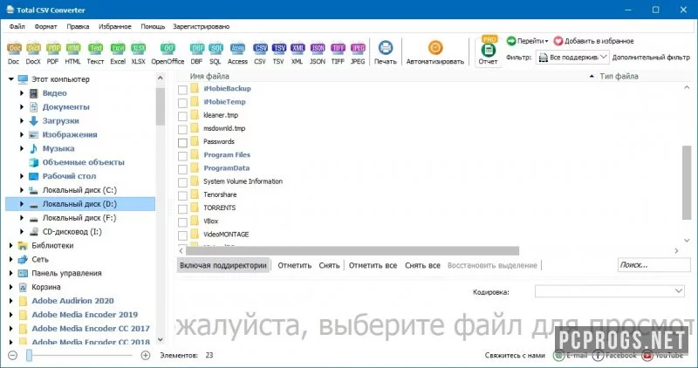Choose OpenOffice output format
The height and width of the screenshot is (368, 698).
(168, 53)
